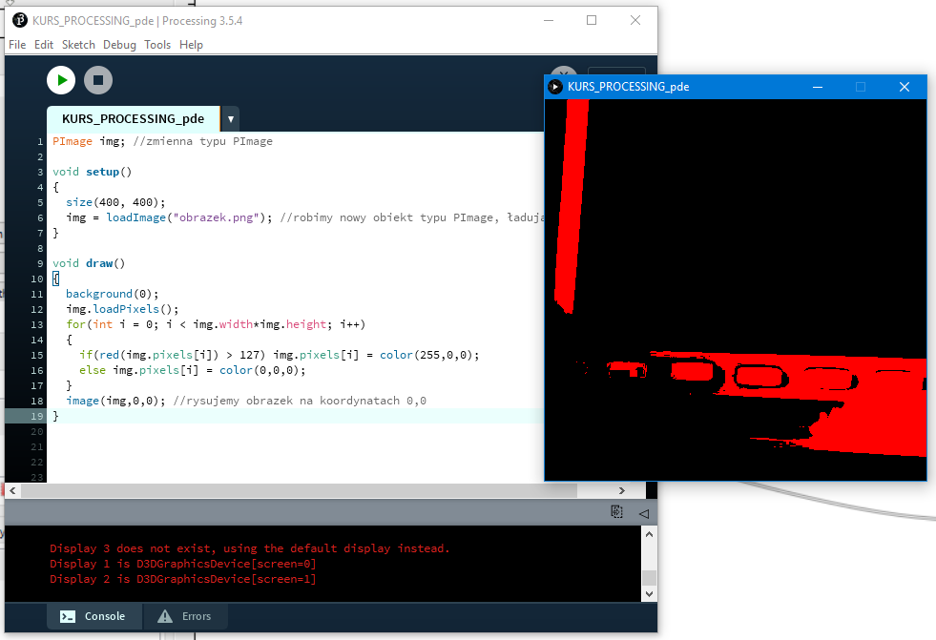Screen dimensions: 936x640
Task: Click line number 10 in the gutter
Action: tap(37, 279)
